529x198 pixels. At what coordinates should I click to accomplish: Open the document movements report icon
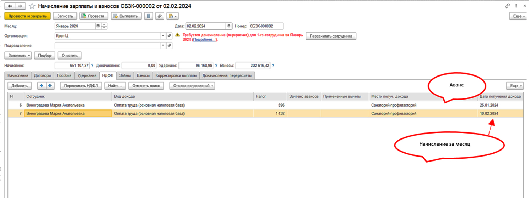coord(149,16)
